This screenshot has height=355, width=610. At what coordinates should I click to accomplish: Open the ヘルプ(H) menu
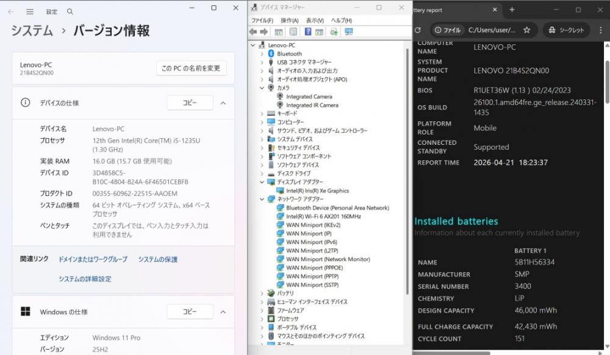(x=342, y=20)
